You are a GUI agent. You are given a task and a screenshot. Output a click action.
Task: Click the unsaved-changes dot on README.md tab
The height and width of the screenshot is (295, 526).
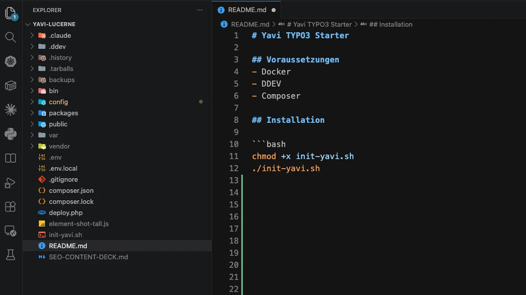click(274, 10)
